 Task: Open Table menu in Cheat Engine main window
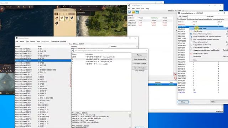point(138,9)
